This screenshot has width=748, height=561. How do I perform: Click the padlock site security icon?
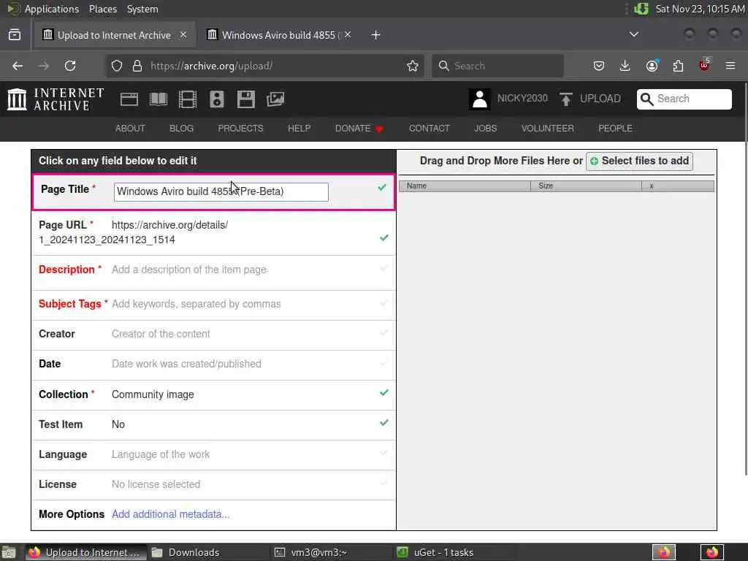[137, 66]
